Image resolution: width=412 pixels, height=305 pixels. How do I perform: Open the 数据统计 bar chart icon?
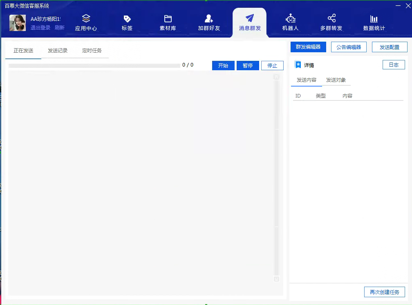pyautogui.click(x=374, y=19)
